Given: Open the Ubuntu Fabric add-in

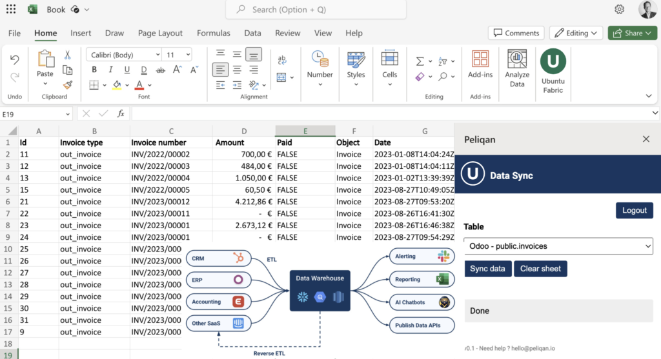Looking at the screenshot, I should tap(553, 71).
